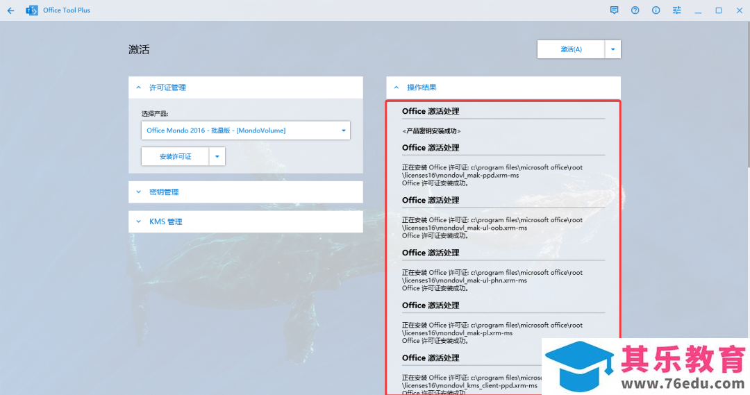Open the Office Mondo 2016 product dropdown
The width and height of the screenshot is (750, 395).
pyautogui.click(x=245, y=131)
